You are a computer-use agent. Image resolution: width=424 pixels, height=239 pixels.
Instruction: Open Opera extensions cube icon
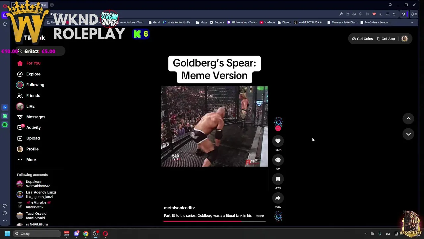click(x=403, y=14)
